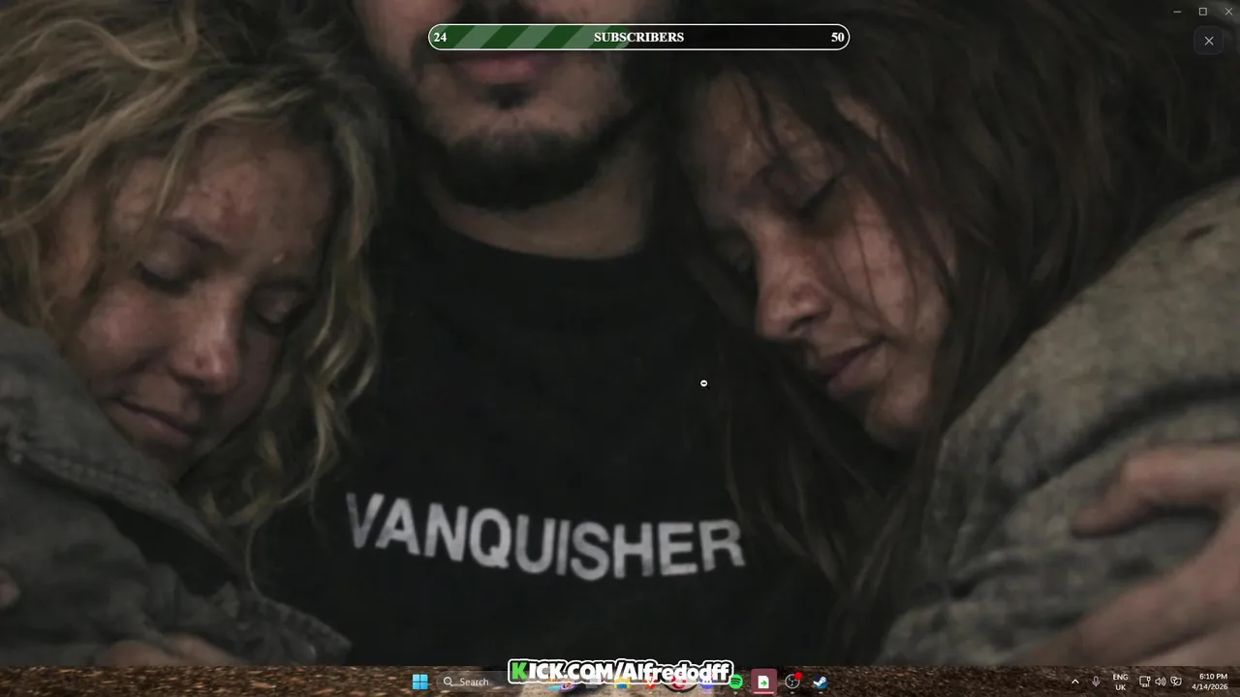Maximize or restore the window
The image size is (1240, 697).
(x=1202, y=12)
